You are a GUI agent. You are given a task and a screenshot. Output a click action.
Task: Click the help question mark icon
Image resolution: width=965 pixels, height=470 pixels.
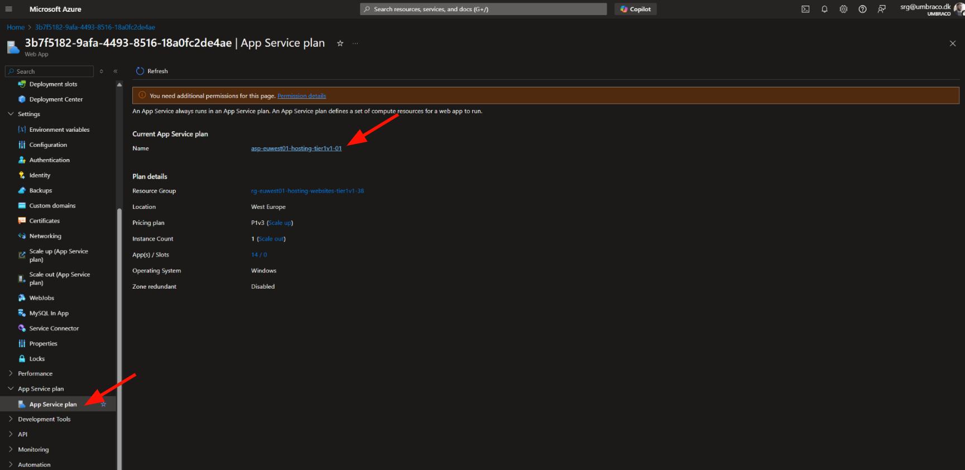[x=862, y=9]
